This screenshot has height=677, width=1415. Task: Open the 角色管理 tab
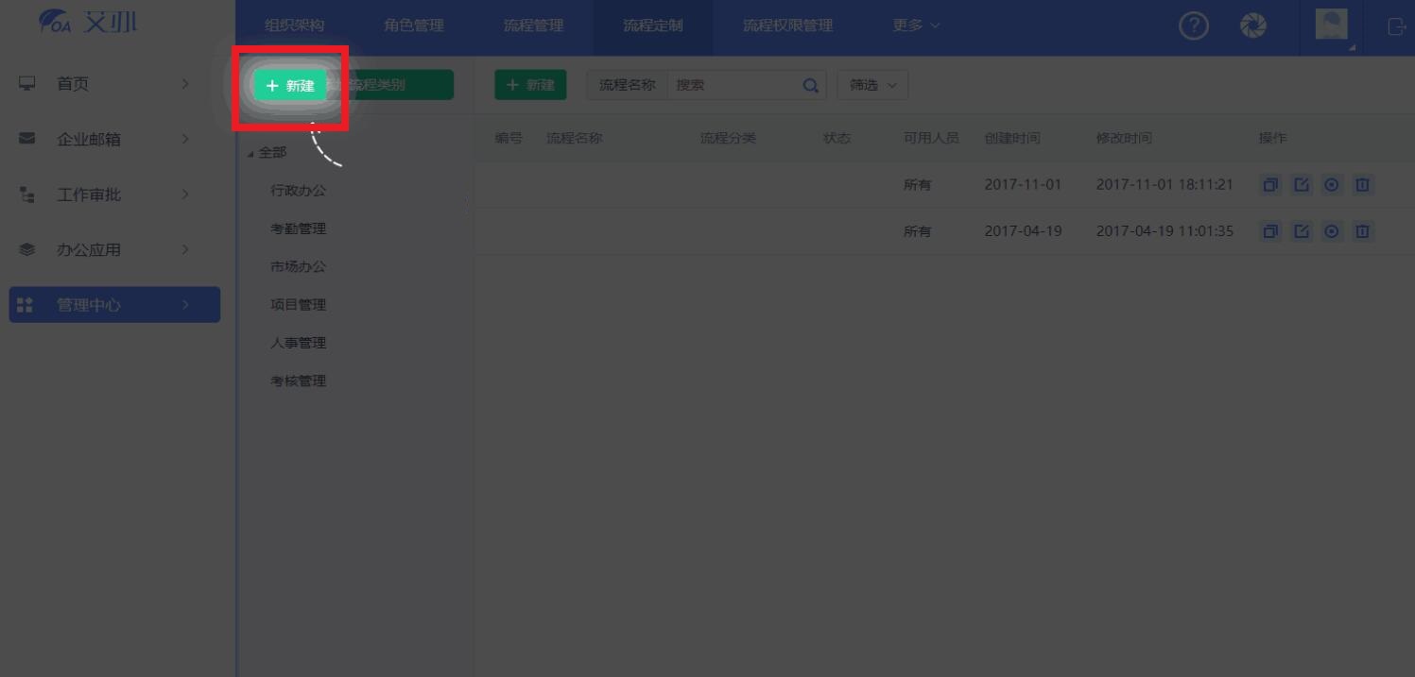click(x=413, y=25)
